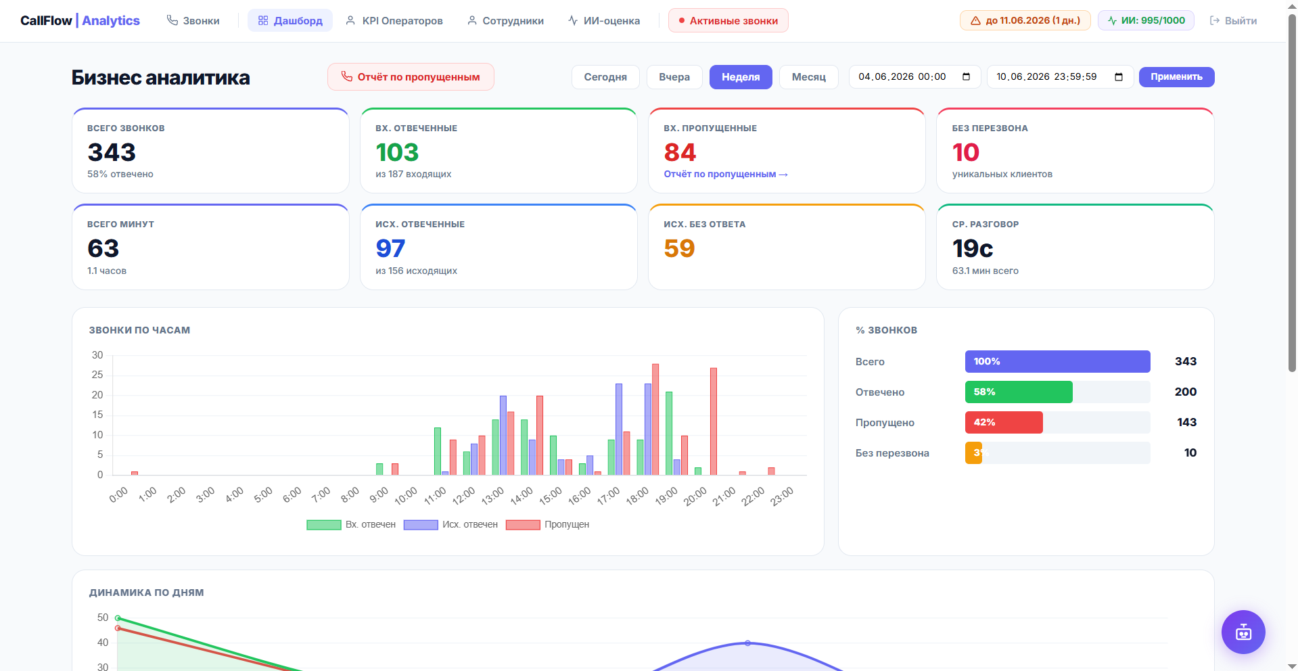The width and height of the screenshot is (1298, 671).
Task: Toggle the Исх. отвечен legend series
Action: 450,524
